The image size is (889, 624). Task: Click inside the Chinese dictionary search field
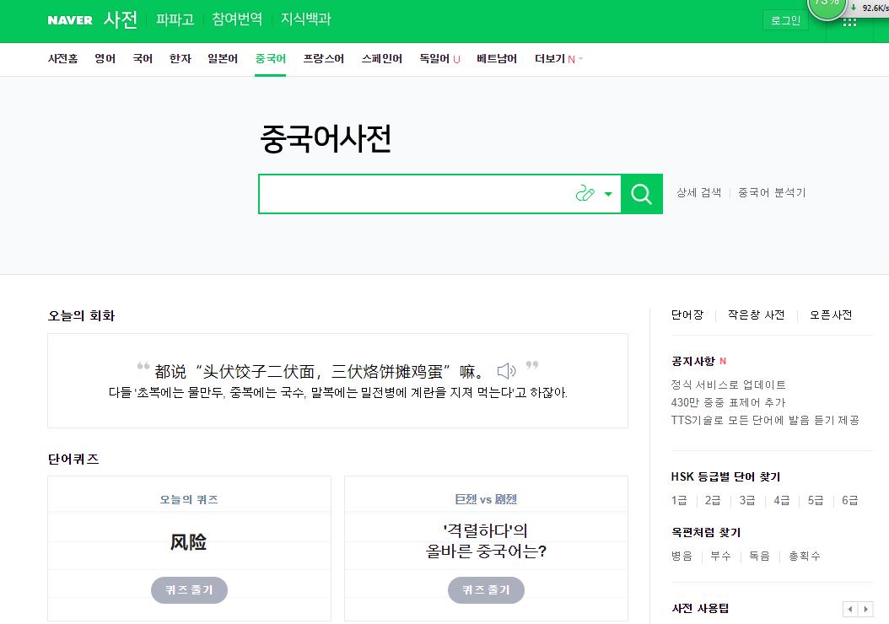tap(413, 194)
